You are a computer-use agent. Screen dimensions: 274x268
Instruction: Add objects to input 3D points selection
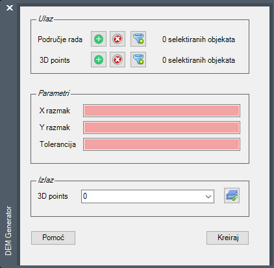(99, 60)
